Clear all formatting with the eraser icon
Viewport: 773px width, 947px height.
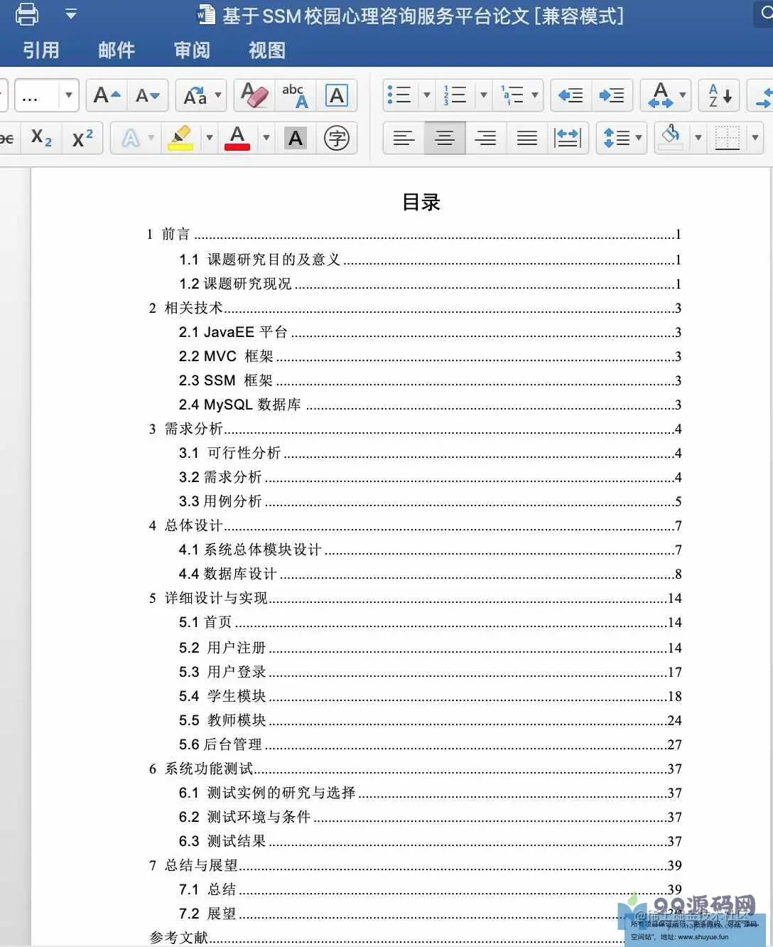[253, 95]
